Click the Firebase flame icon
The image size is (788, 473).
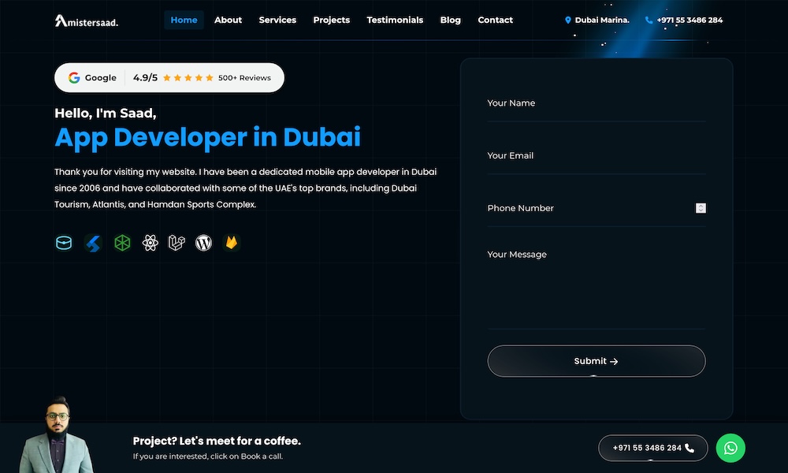(x=231, y=243)
